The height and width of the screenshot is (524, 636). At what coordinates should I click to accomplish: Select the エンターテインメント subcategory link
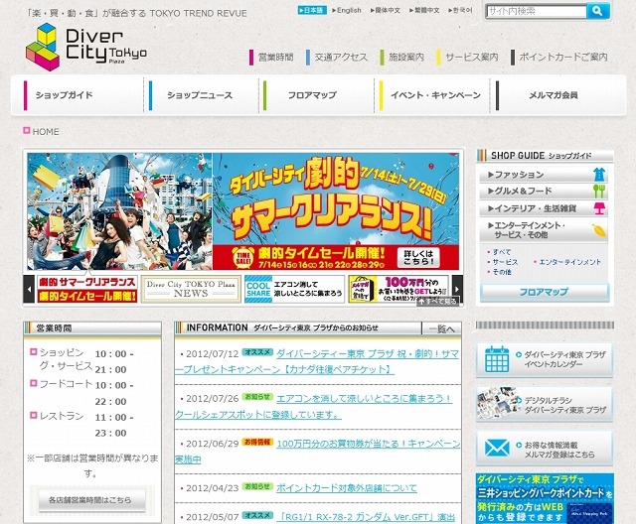coord(569,262)
